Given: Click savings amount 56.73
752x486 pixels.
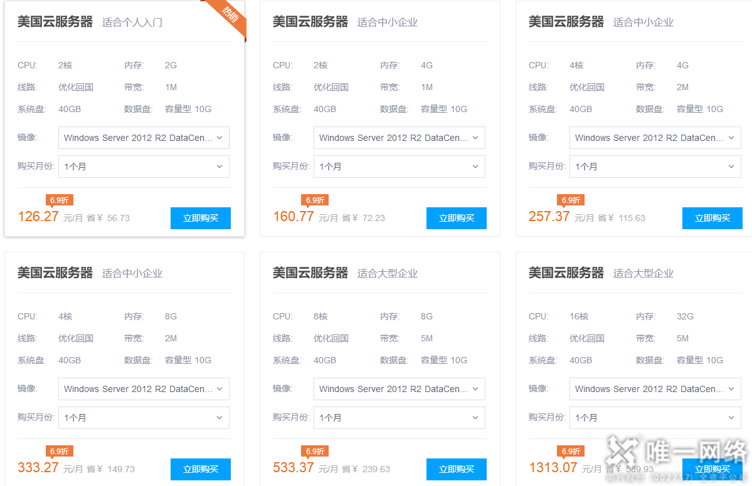Looking at the screenshot, I should tap(119, 219).
